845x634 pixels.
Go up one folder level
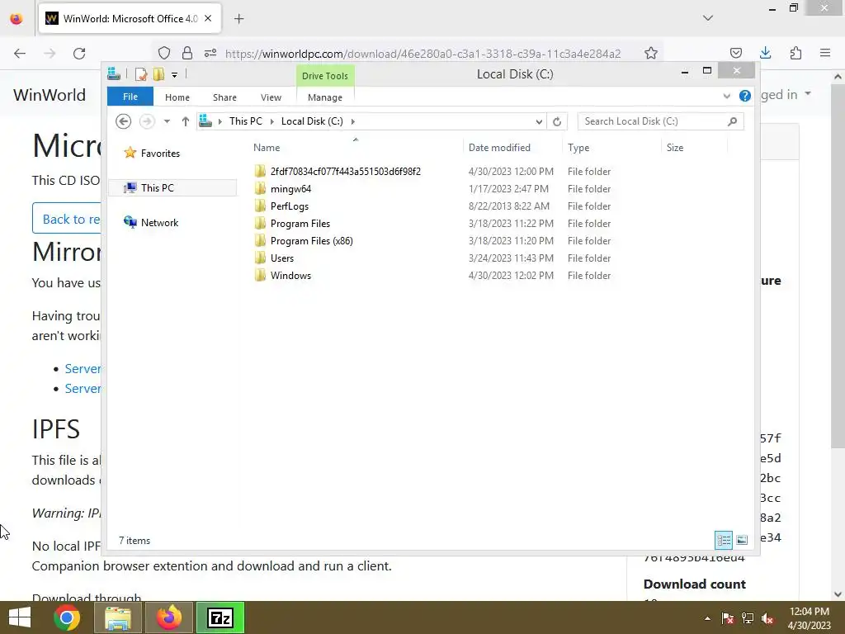pos(186,121)
